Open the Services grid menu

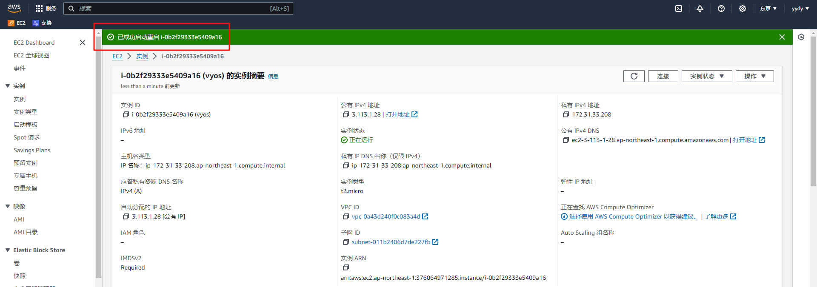[46, 9]
